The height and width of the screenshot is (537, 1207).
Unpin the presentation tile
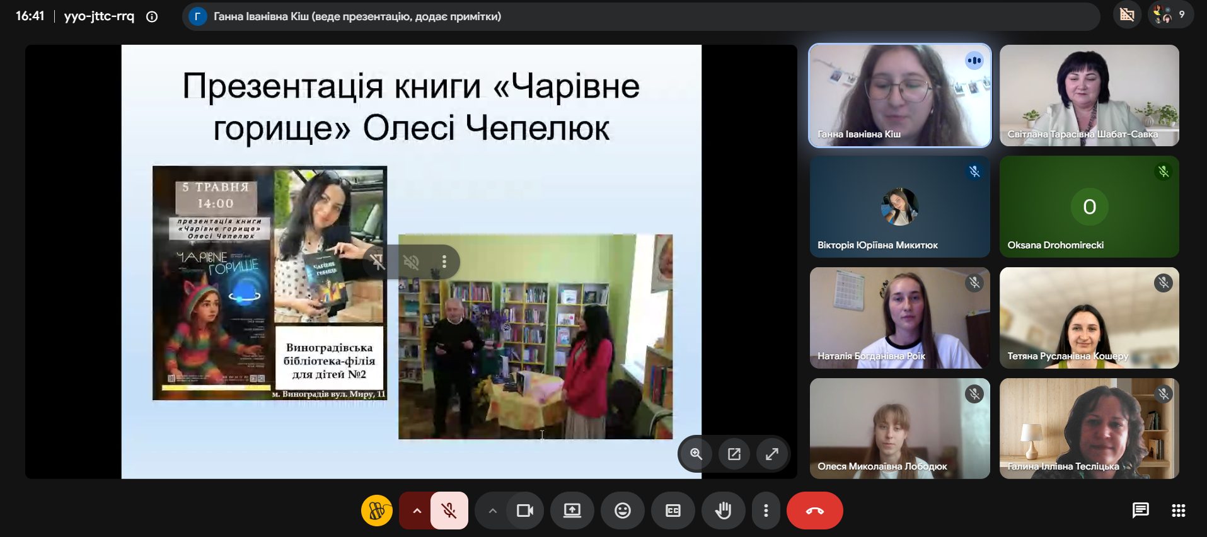click(x=378, y=262)
